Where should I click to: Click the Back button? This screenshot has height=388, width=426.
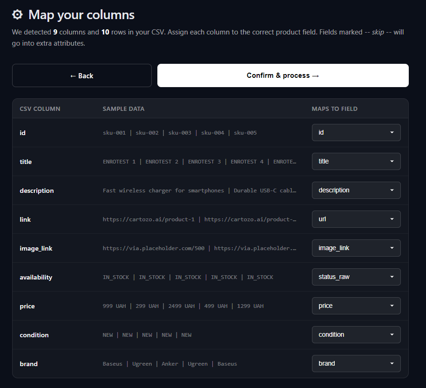[81, 75]
